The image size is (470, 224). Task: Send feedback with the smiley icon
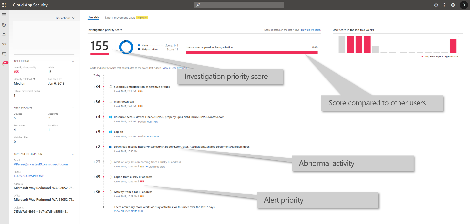tap(436, 5)
